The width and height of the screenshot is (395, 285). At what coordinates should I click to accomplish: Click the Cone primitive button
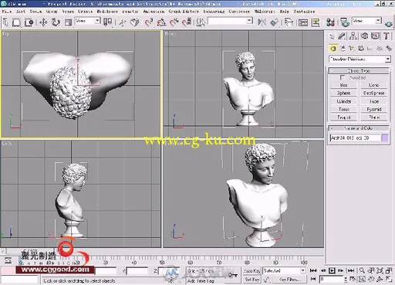374,85
